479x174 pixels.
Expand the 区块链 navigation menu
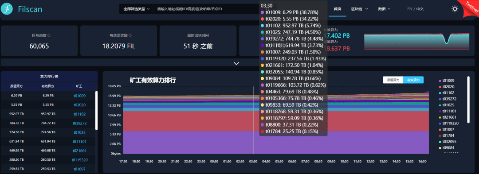tap(359, 9)
